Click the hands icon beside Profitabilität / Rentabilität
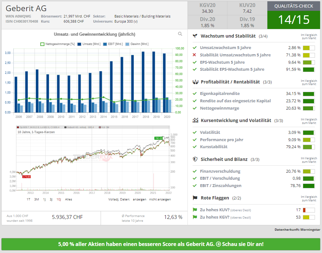The height and width of the screenshot is (253, 322). point(195,82)
